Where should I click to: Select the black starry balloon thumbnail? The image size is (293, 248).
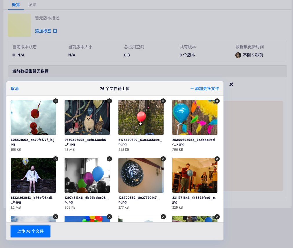tap(141, 175)
